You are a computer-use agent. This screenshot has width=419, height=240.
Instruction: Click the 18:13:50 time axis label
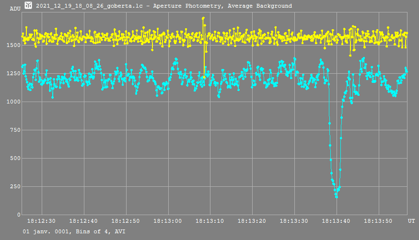[379, 221]
